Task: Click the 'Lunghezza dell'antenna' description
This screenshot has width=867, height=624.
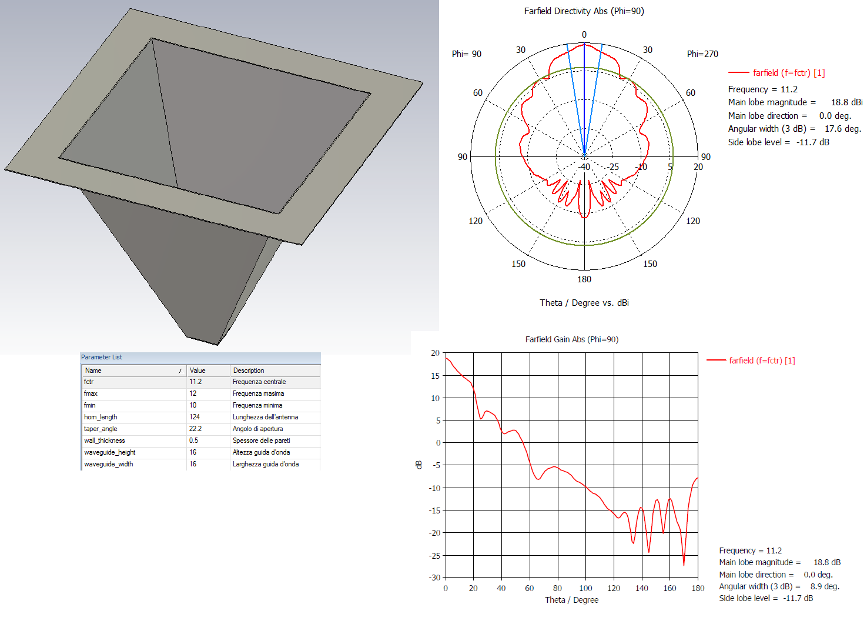Action: tap(265, 417)
